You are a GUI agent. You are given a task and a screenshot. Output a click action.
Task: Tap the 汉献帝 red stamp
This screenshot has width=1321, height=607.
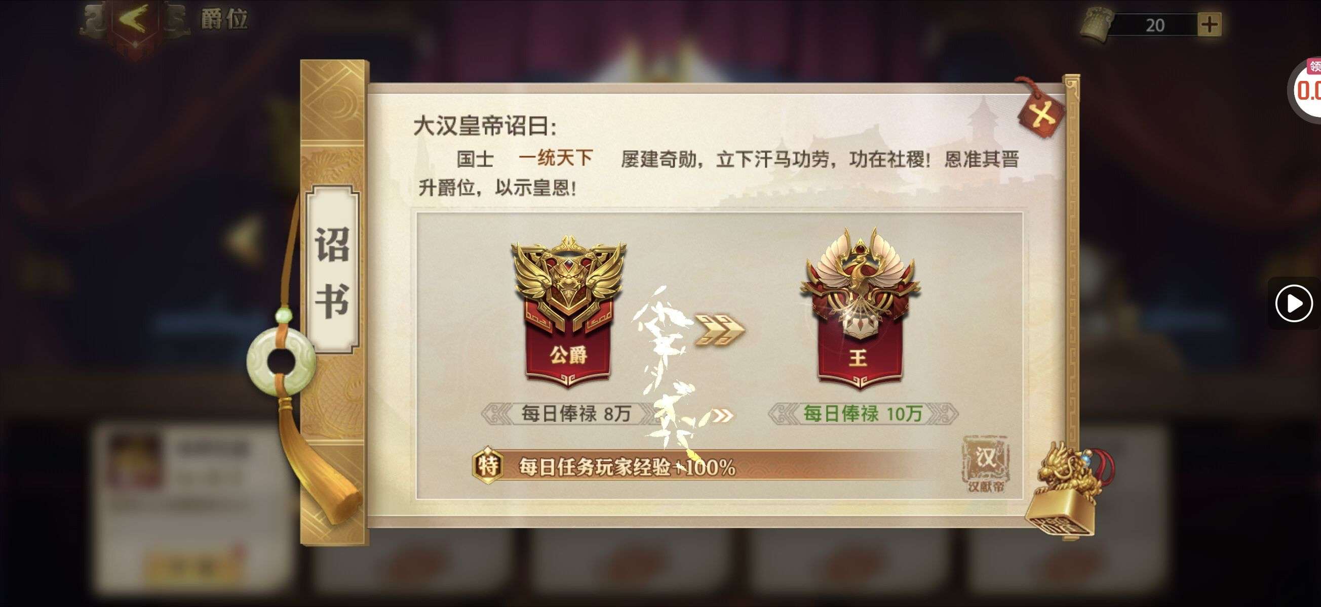coord(985,464)
